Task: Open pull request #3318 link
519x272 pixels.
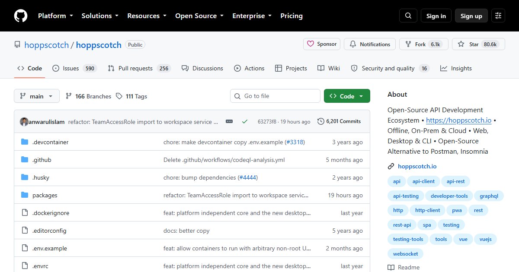Action: pyautogui.click(x=295, y=142)
